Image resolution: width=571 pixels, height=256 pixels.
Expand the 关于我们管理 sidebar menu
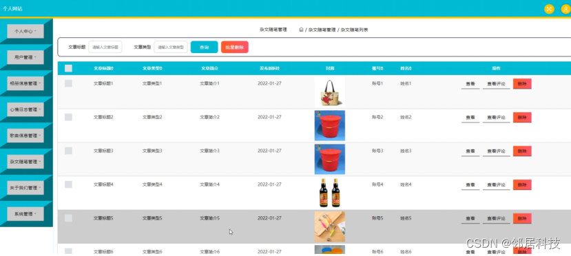click(x=25, y=188)
